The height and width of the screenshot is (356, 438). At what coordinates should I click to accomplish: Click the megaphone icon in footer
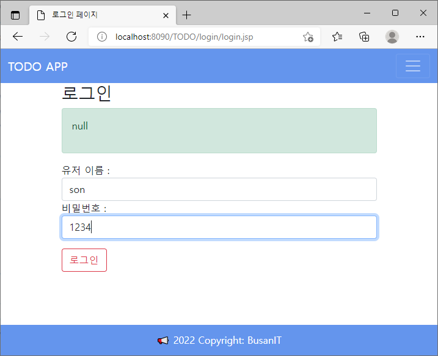163,341
